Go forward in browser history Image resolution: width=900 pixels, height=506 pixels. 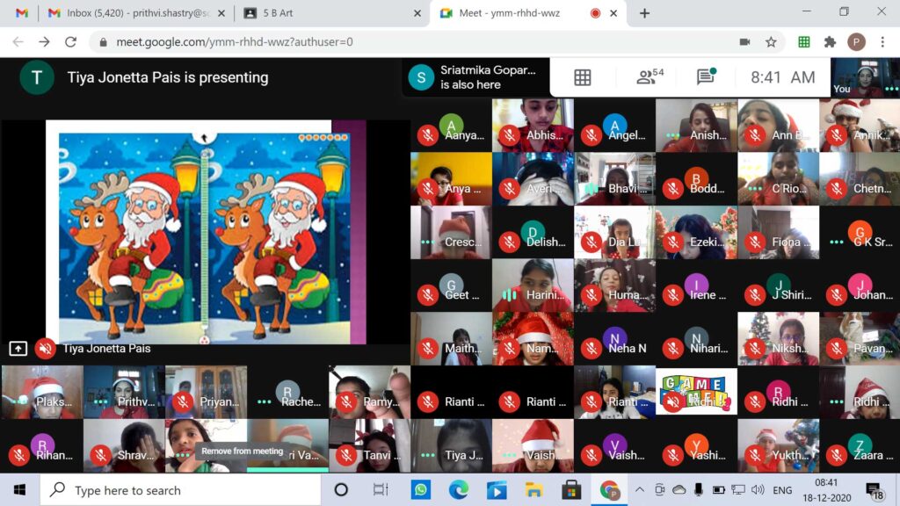44,42
